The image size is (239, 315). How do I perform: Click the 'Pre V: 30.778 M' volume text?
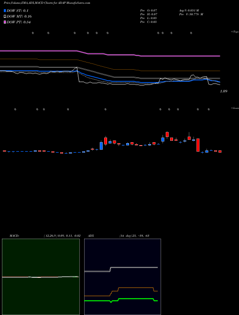tap(191, 14)
